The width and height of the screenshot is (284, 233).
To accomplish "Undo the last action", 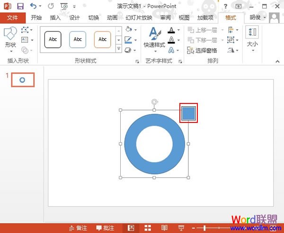I will click(x=33, y=6).
